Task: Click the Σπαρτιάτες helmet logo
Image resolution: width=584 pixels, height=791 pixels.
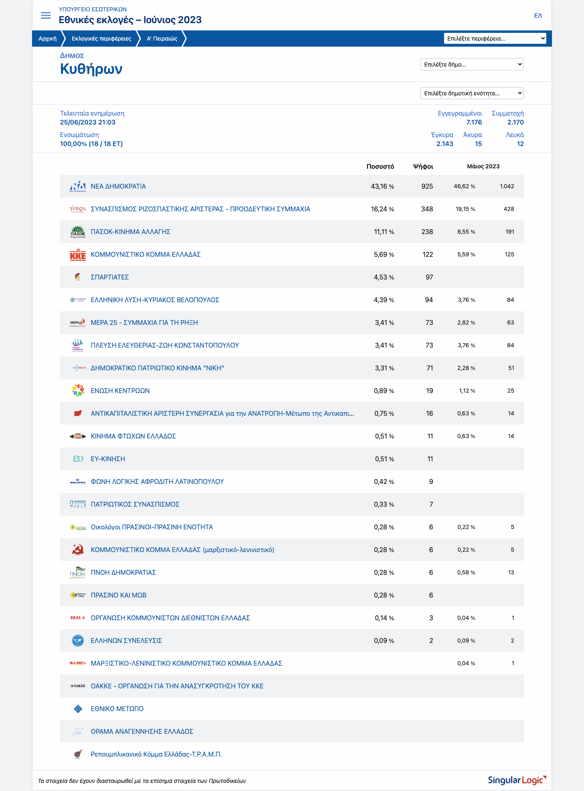Action: [77, 277]
